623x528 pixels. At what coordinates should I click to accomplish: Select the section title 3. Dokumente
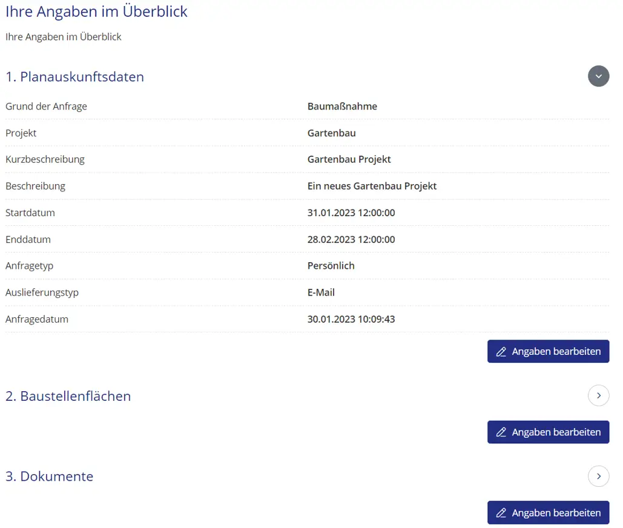[49, 476]
